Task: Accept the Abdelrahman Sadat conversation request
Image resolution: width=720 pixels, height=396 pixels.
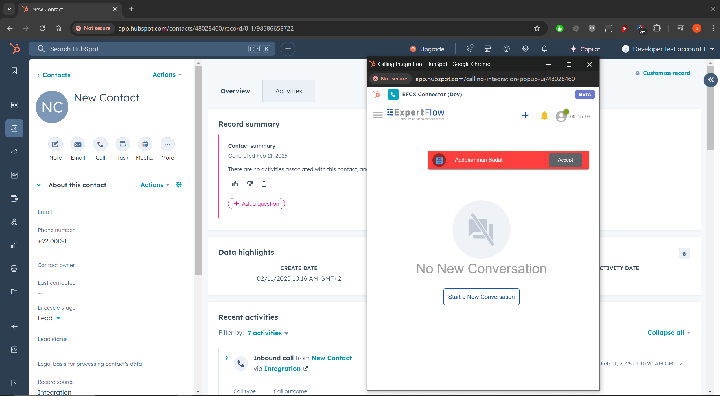Action: click(565, 160)
